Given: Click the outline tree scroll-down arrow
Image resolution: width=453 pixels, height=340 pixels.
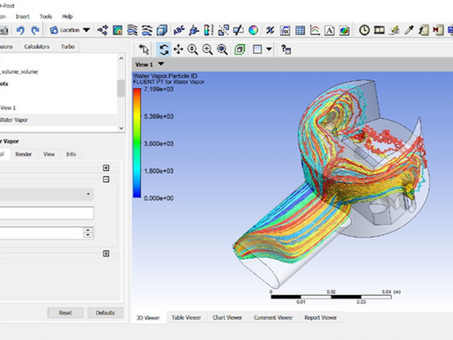Looking at the screenshot, I should 122,128.
